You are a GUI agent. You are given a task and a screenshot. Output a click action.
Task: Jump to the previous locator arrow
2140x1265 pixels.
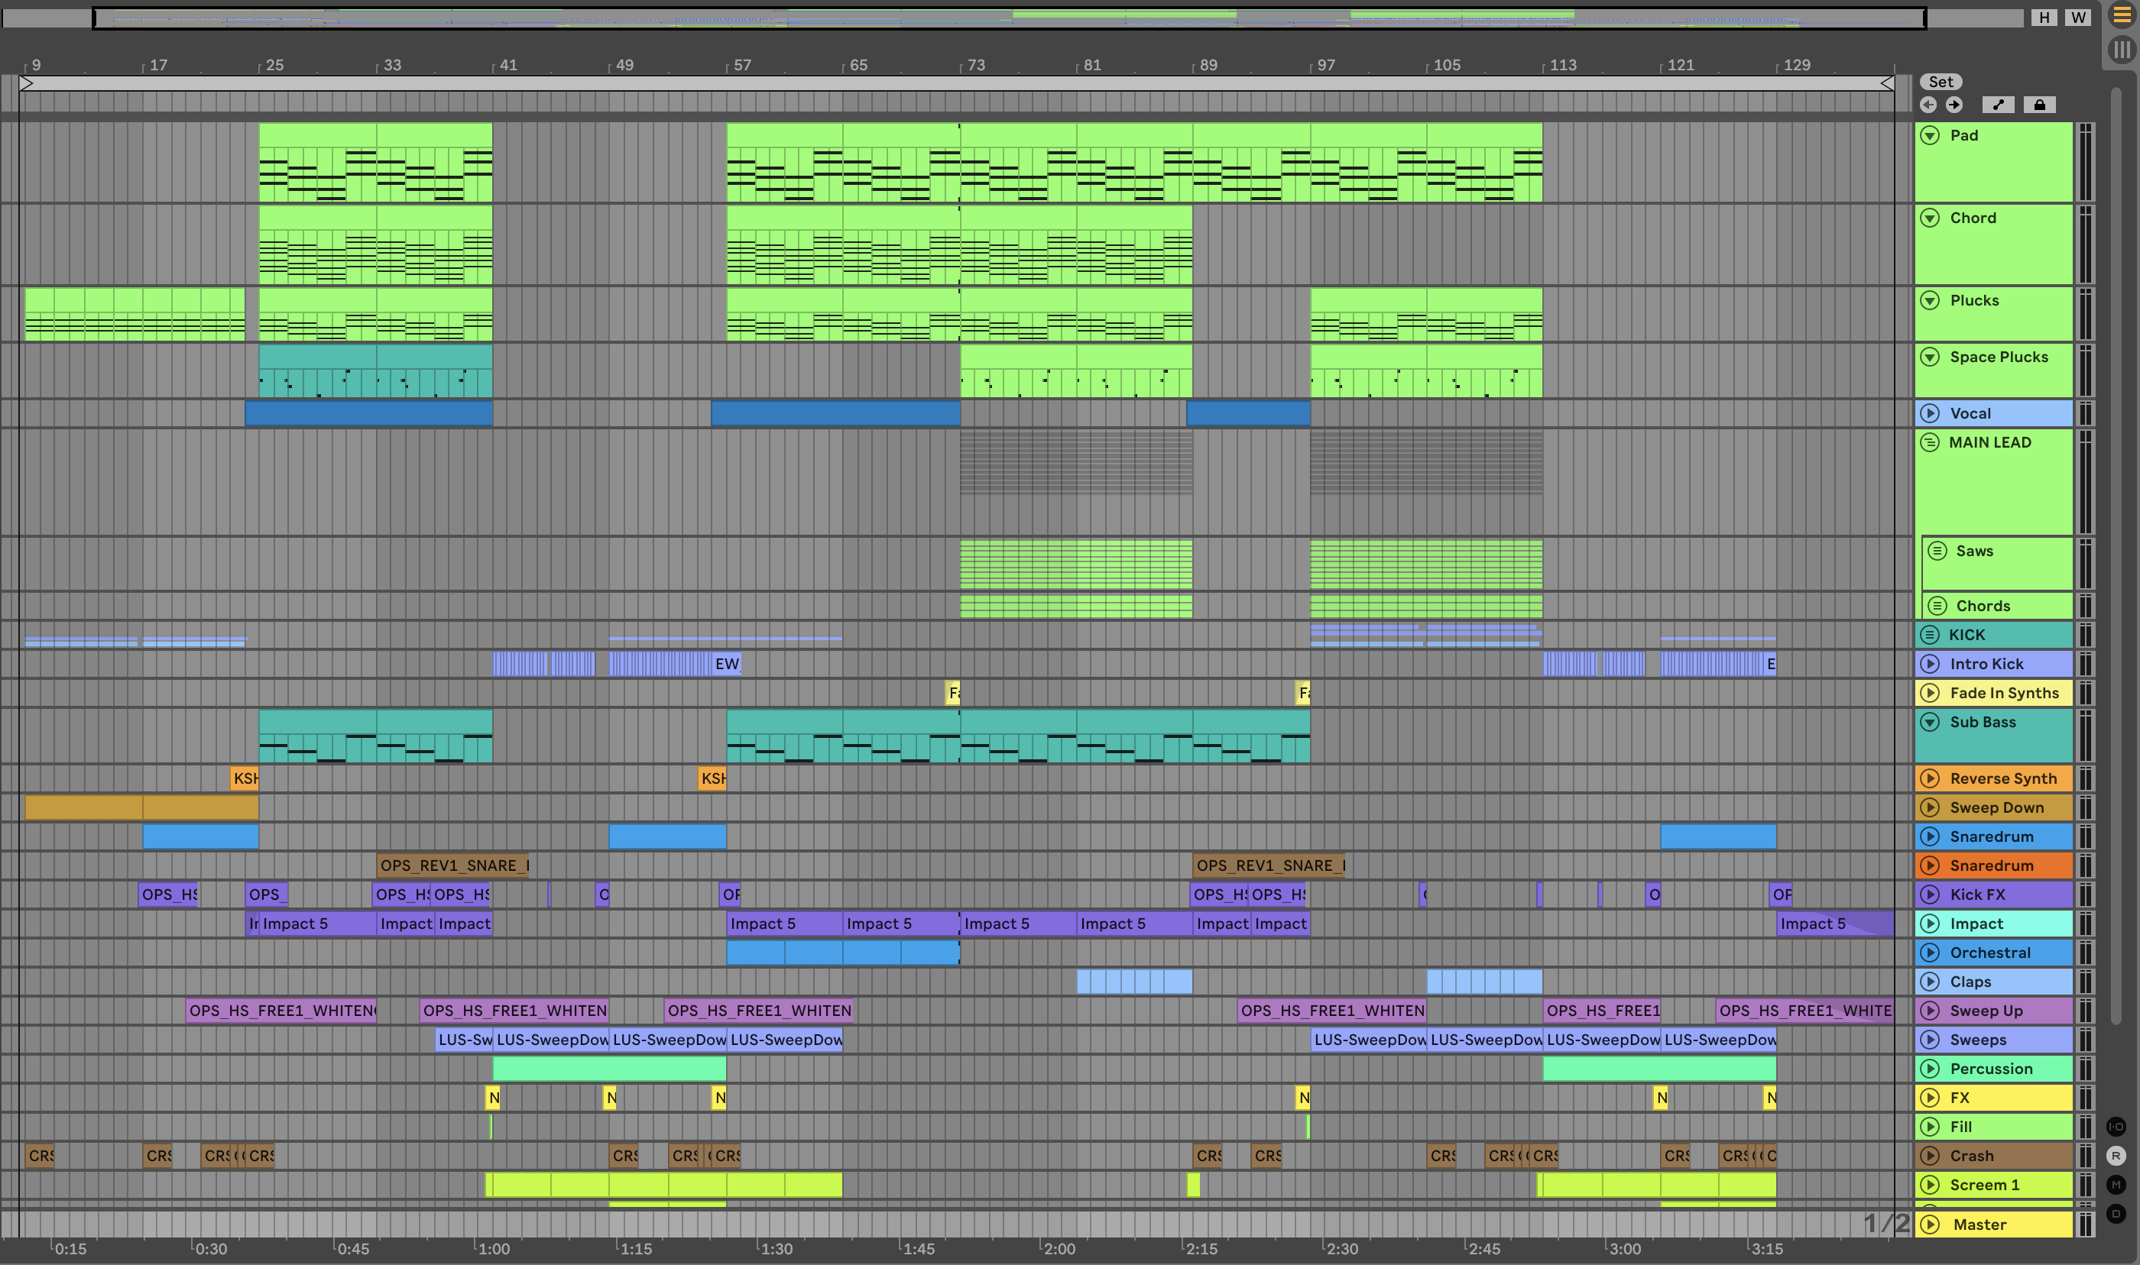pyautogui.click(x=1928, y=105)
